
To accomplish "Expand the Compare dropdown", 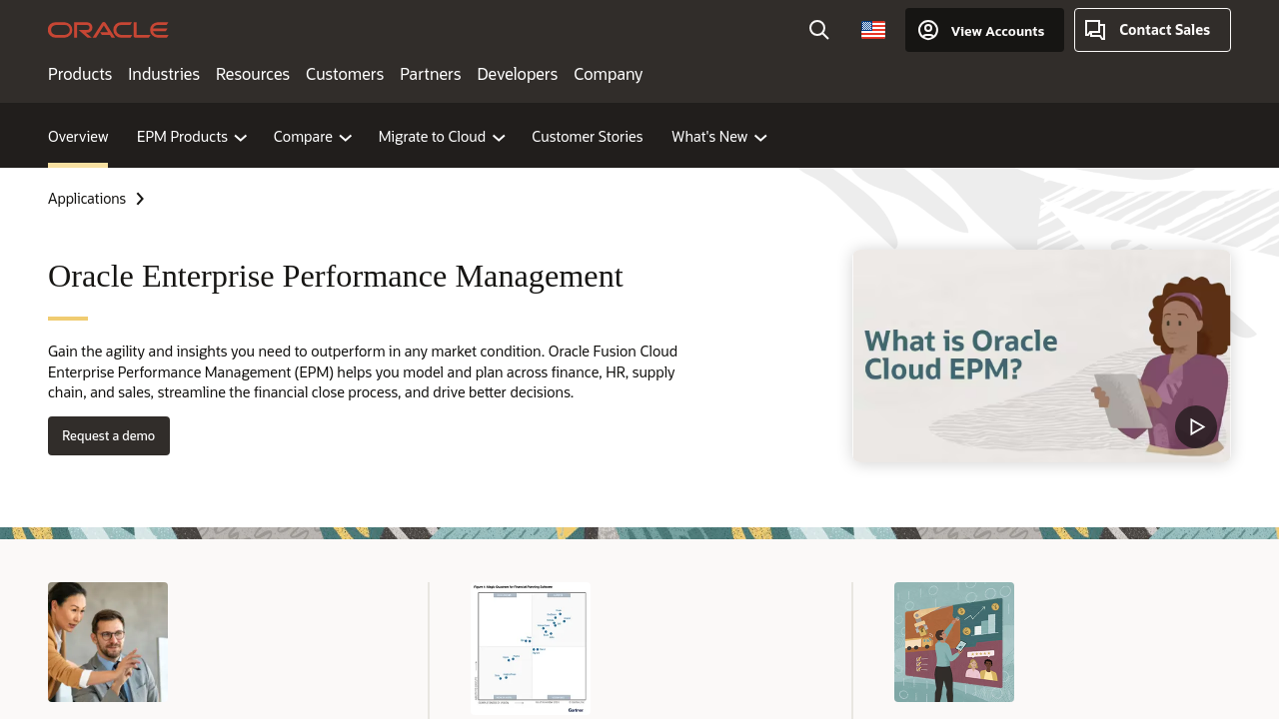I will tap(313, 137).
